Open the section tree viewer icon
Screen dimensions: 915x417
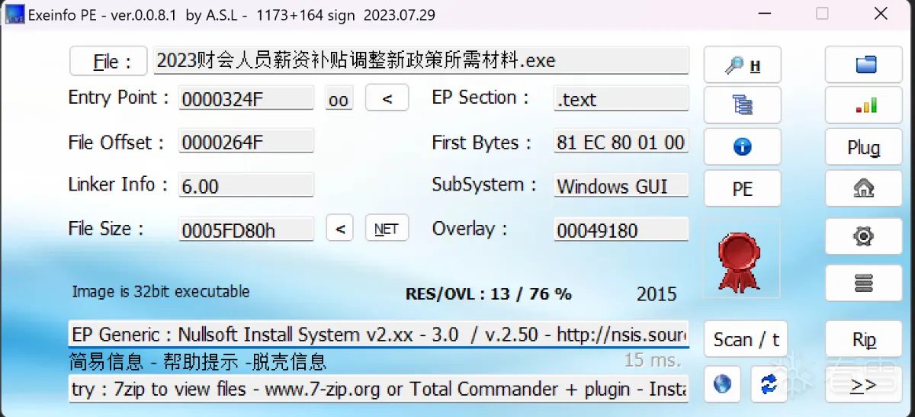point(742,105)
